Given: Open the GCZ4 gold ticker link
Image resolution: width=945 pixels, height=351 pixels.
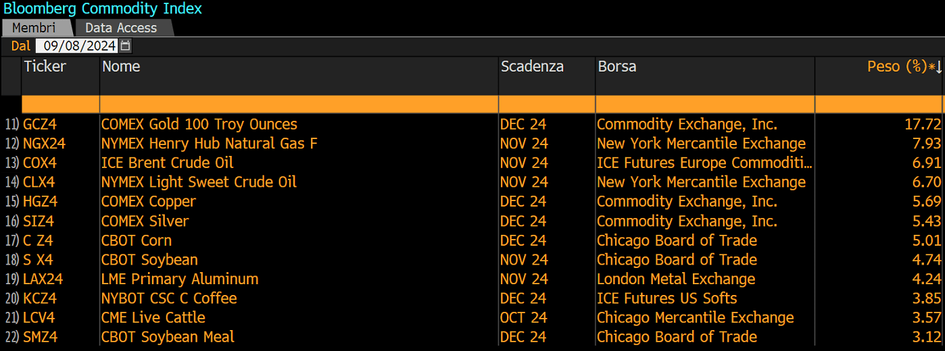Looking at the screenshot, I should pos(41,124).
